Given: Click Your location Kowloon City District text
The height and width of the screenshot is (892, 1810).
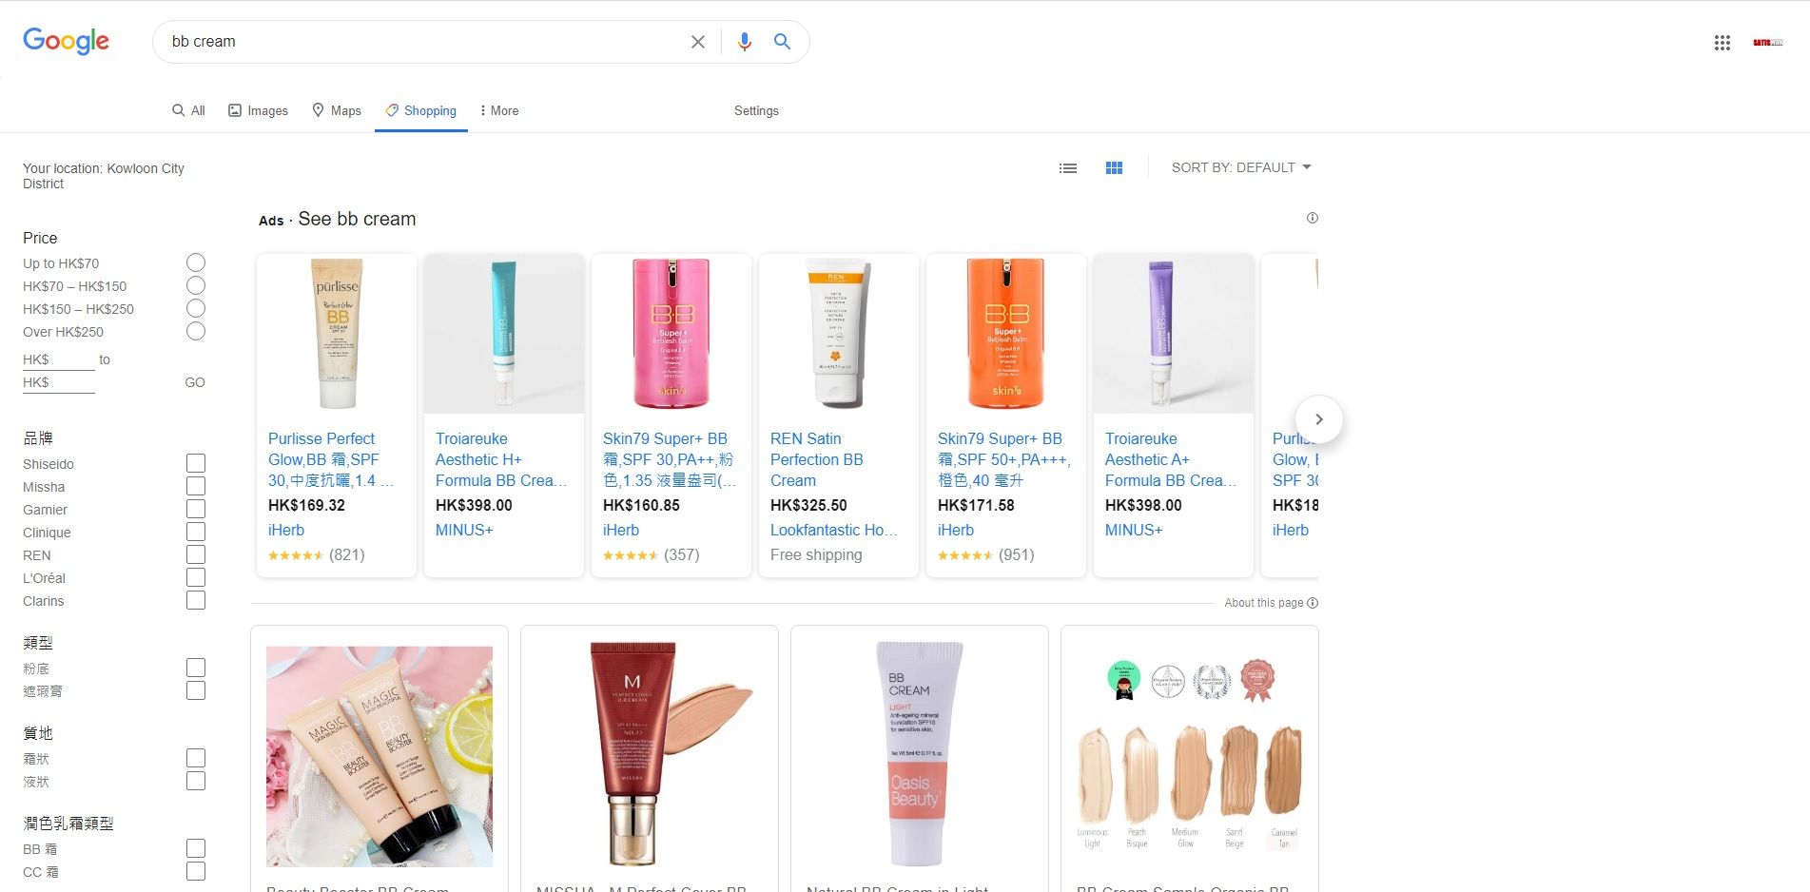Looking at the screenshot, I should point(104,176).
